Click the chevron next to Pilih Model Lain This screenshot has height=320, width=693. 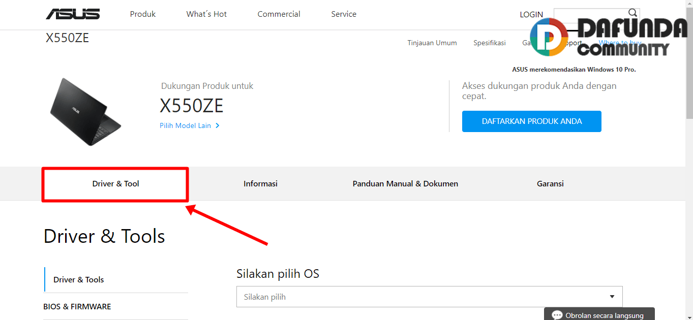click(x=218, y=125)
